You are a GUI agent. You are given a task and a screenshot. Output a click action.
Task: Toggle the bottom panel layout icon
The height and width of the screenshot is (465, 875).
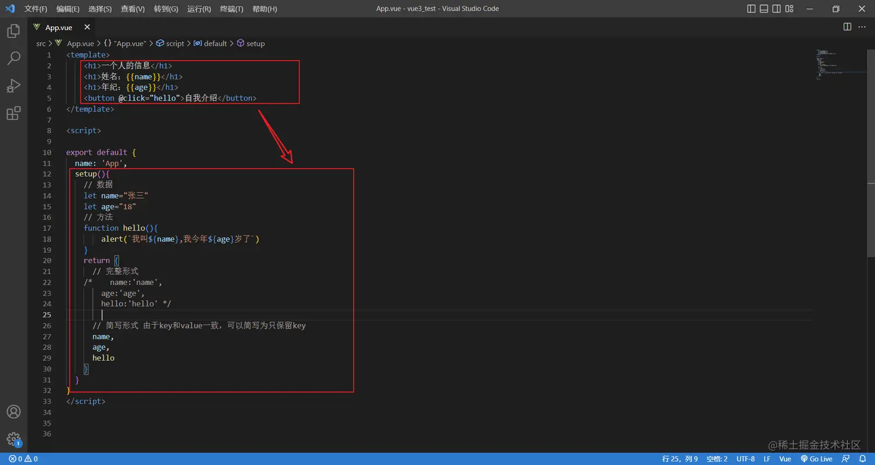click(x=764, y=9)
